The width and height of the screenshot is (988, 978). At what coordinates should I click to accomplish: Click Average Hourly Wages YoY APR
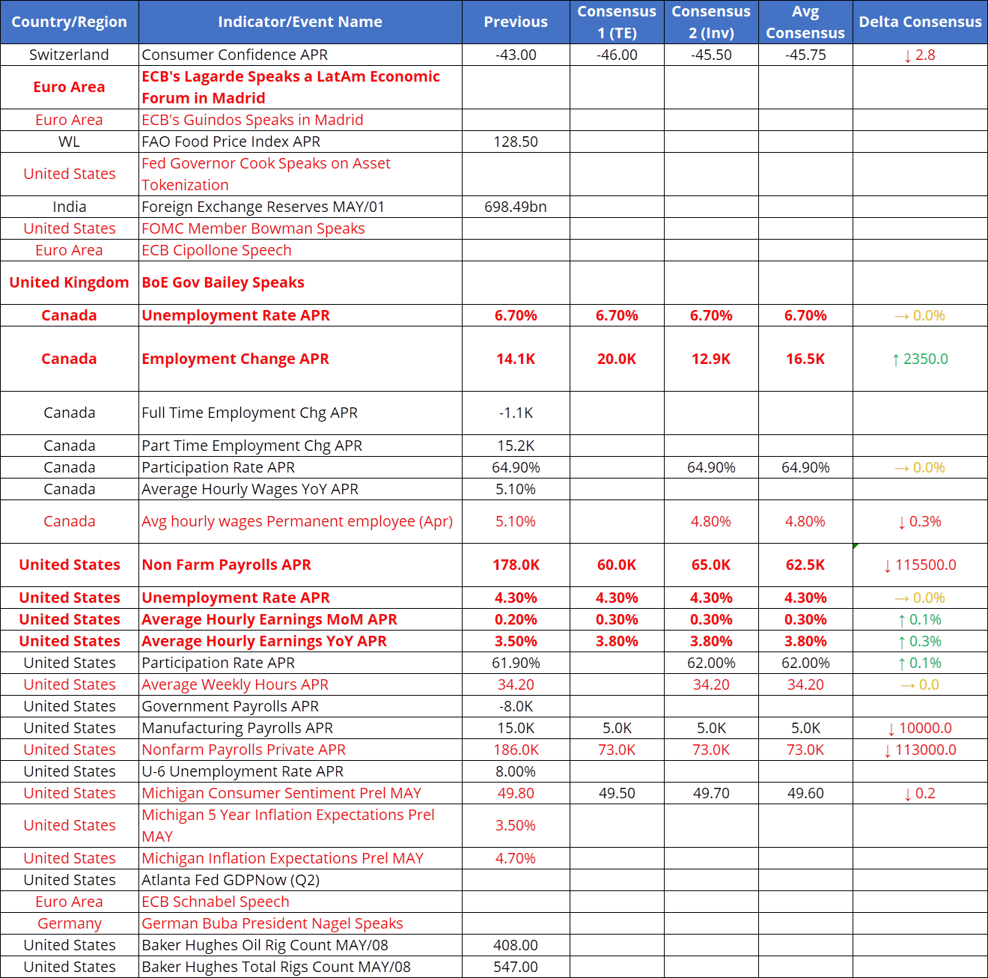click(300, 489)
